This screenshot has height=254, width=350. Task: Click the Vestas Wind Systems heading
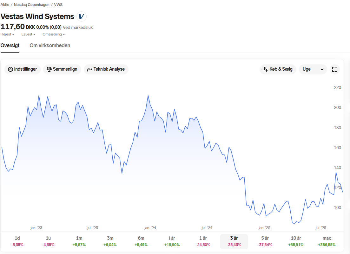37,16
